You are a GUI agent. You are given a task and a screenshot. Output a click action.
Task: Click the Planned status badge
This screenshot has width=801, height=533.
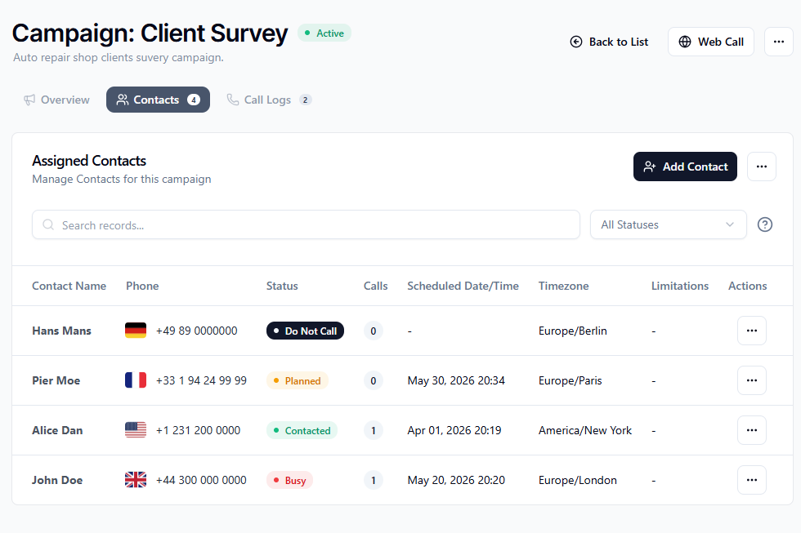point(298,380)
